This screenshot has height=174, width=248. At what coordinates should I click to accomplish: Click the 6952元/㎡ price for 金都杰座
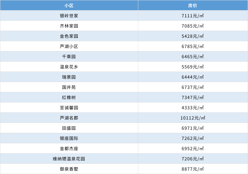click(x=193, y=148)
